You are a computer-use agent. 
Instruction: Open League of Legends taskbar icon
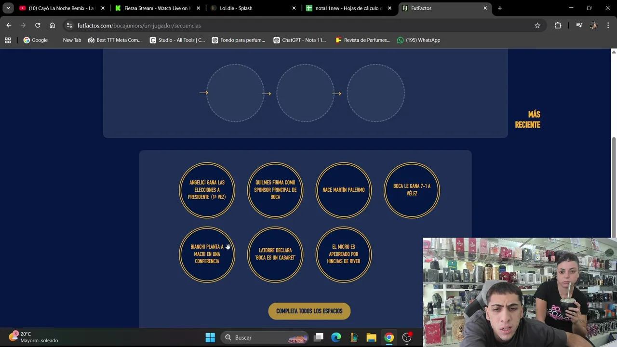pos(354,337)
